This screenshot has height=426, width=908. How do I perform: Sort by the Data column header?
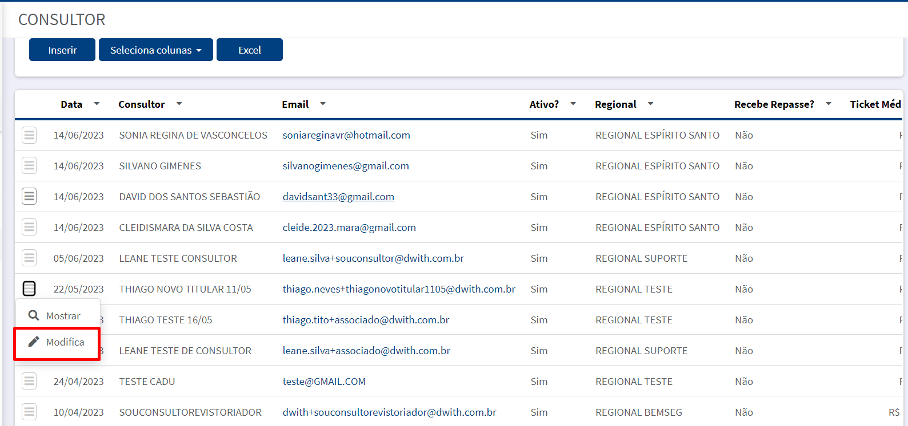pyautogui.click(x=71, y=104)
